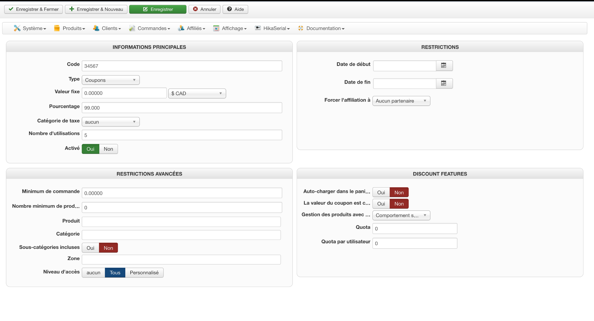
Task: Open the Gestion des produits dropdown
Action: tap(401, 215)
